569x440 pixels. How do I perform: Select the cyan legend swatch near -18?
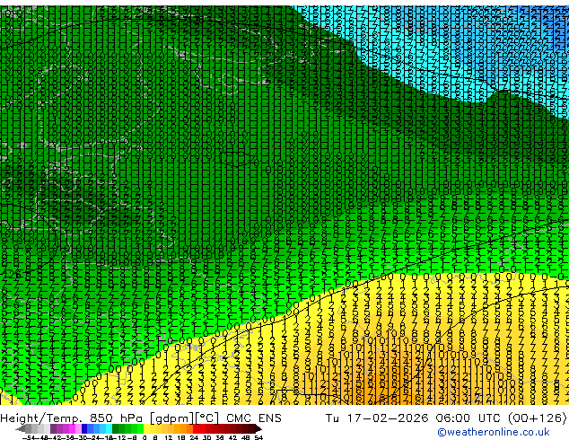[x=109, y=428]
